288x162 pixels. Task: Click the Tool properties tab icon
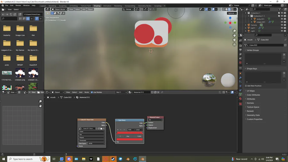240,40
